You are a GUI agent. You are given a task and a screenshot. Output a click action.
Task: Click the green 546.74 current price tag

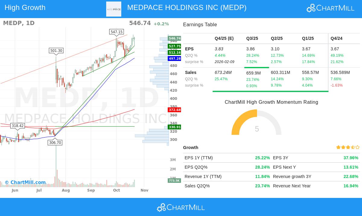tap(174, 38)
